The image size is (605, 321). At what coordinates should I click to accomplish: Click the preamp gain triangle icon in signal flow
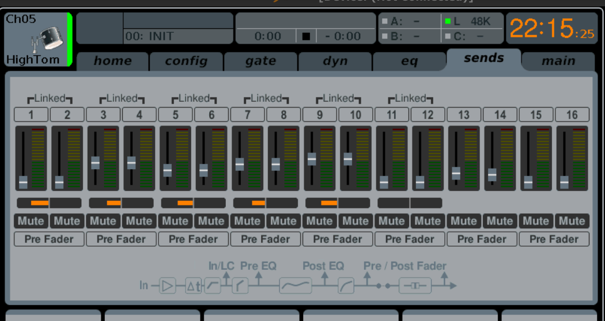(168, 285)
